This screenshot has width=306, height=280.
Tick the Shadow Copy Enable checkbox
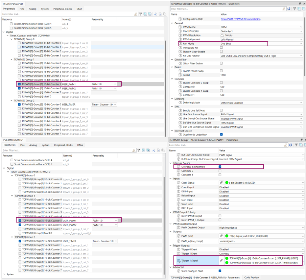point(221,51)
